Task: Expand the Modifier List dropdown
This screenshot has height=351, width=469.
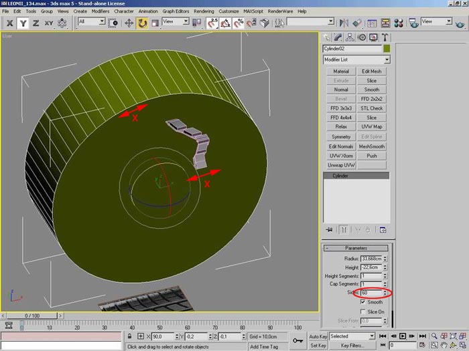Action: [387, 60]
